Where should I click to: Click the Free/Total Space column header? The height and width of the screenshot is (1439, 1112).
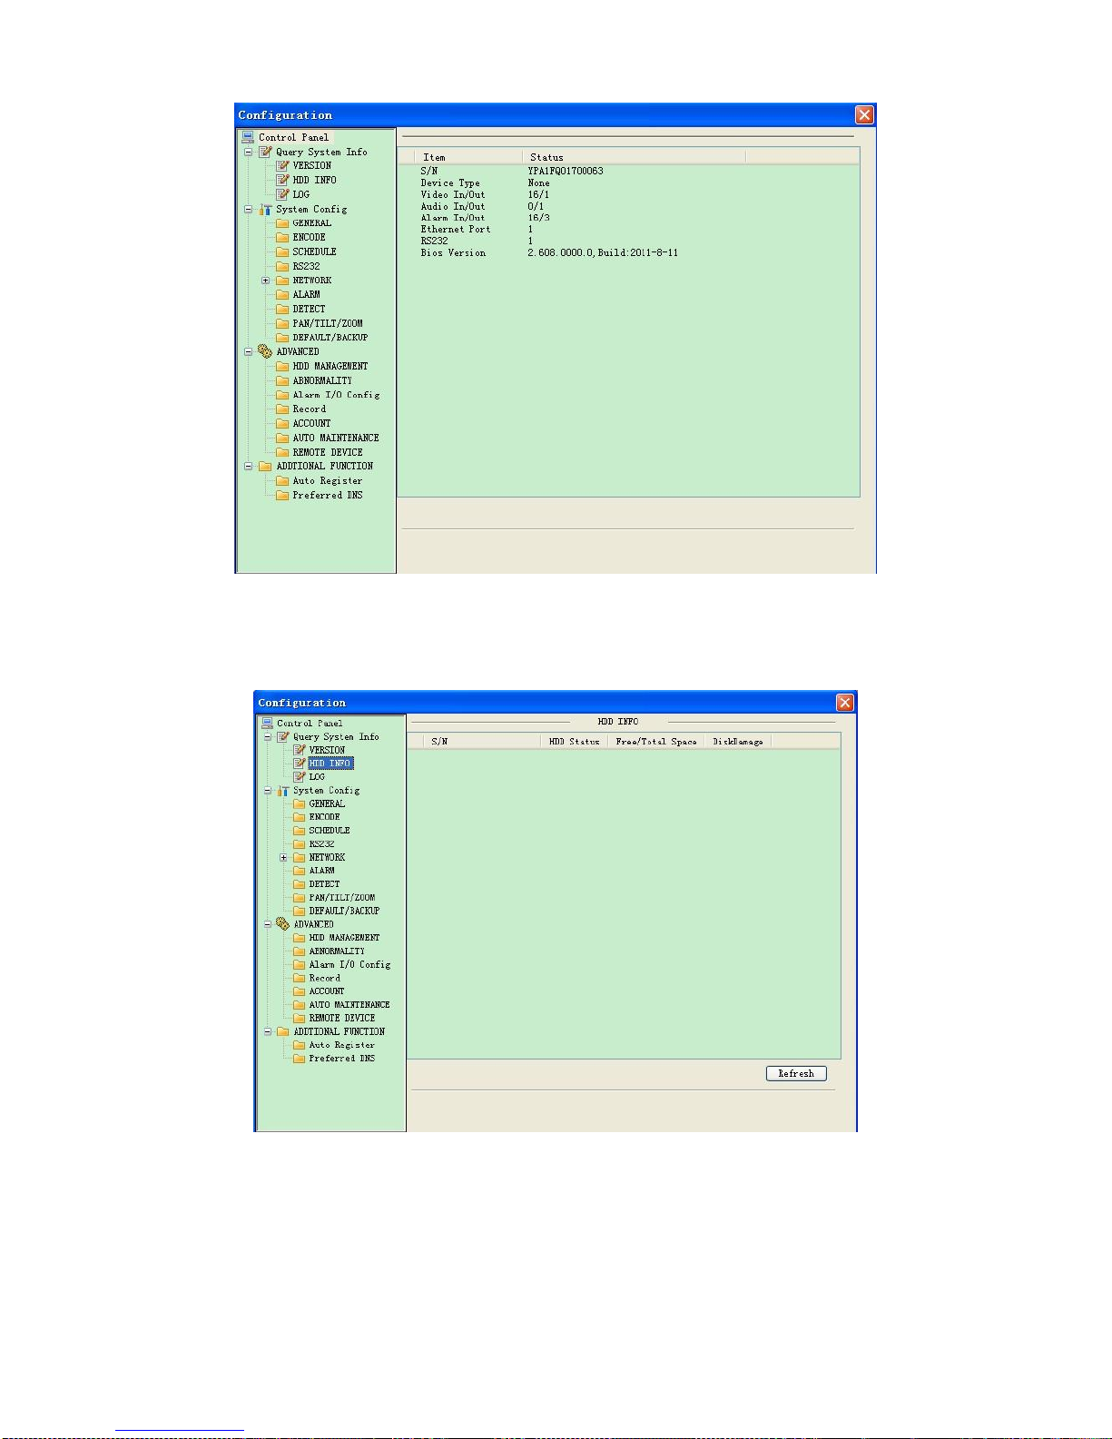pyautogui.click(x=656, y=742)
